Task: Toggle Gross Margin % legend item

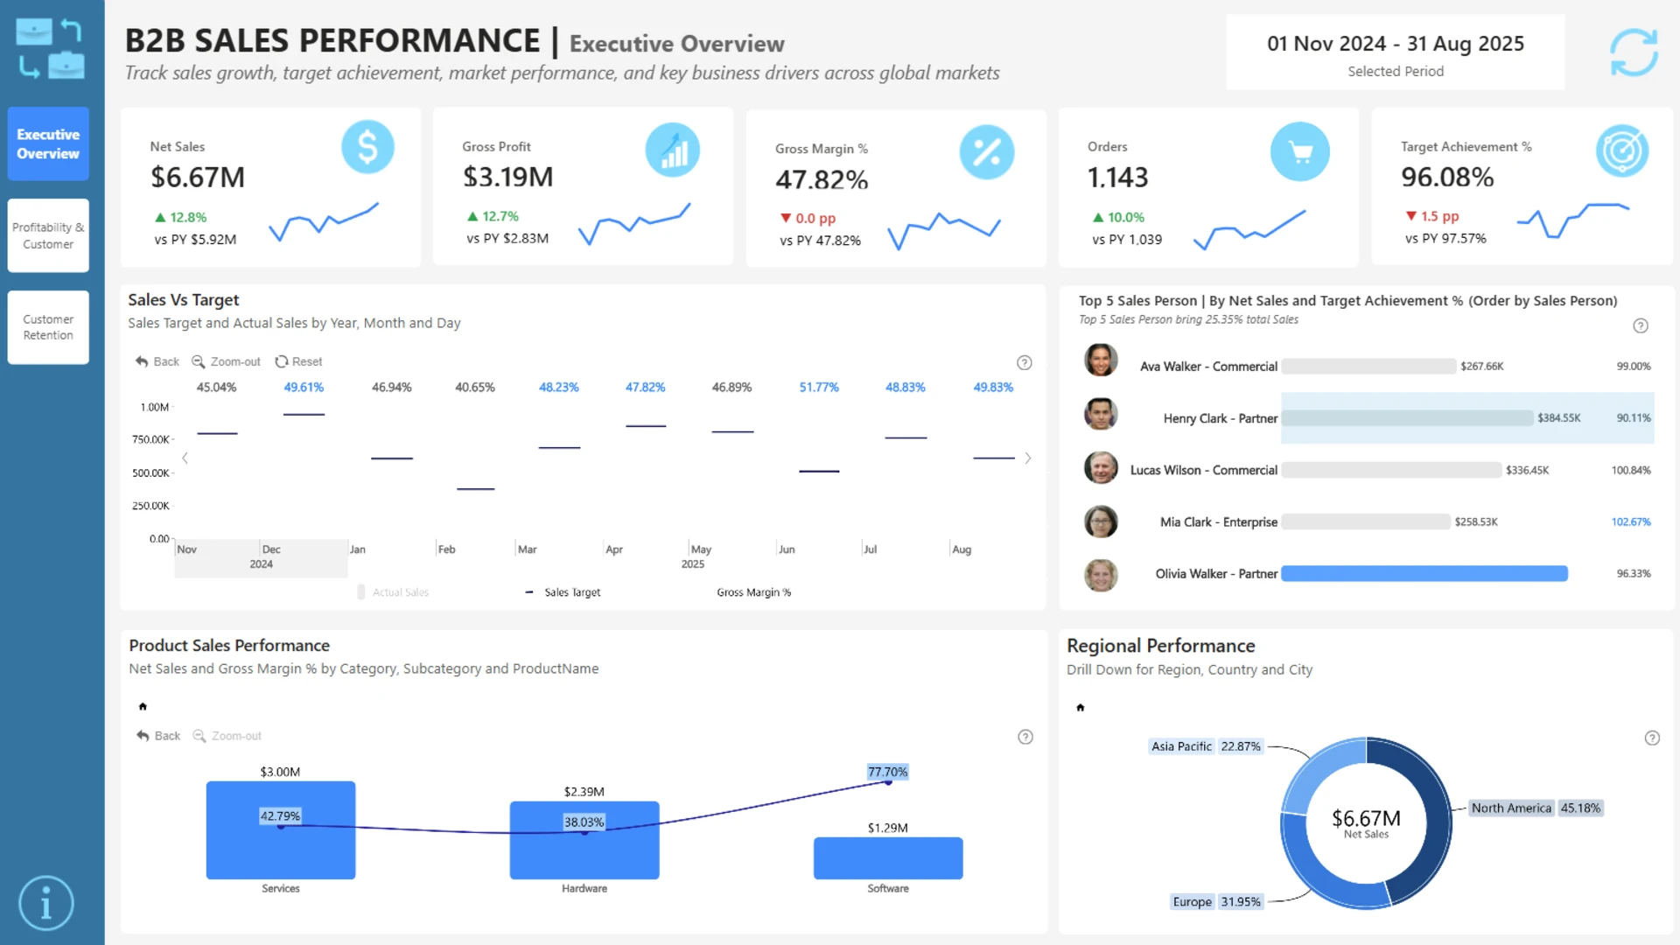Action: tap(753, 592)
